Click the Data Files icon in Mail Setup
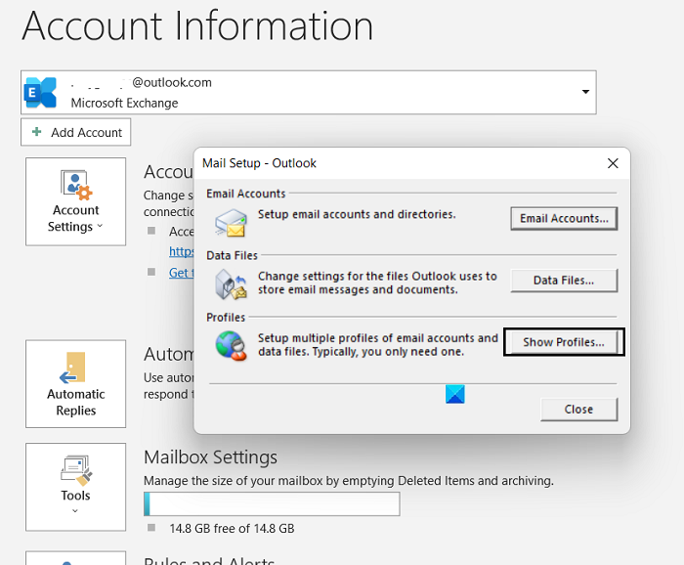This screenshot has height=565, width=684. (x=232, y=283)
